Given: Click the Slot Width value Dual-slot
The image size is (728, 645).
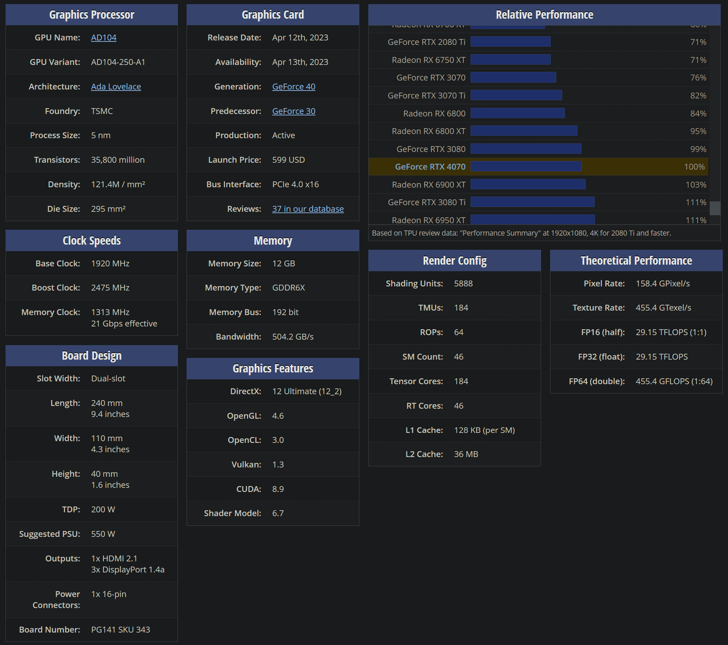Looking at the screenshot, I should [x=108, y=379].
